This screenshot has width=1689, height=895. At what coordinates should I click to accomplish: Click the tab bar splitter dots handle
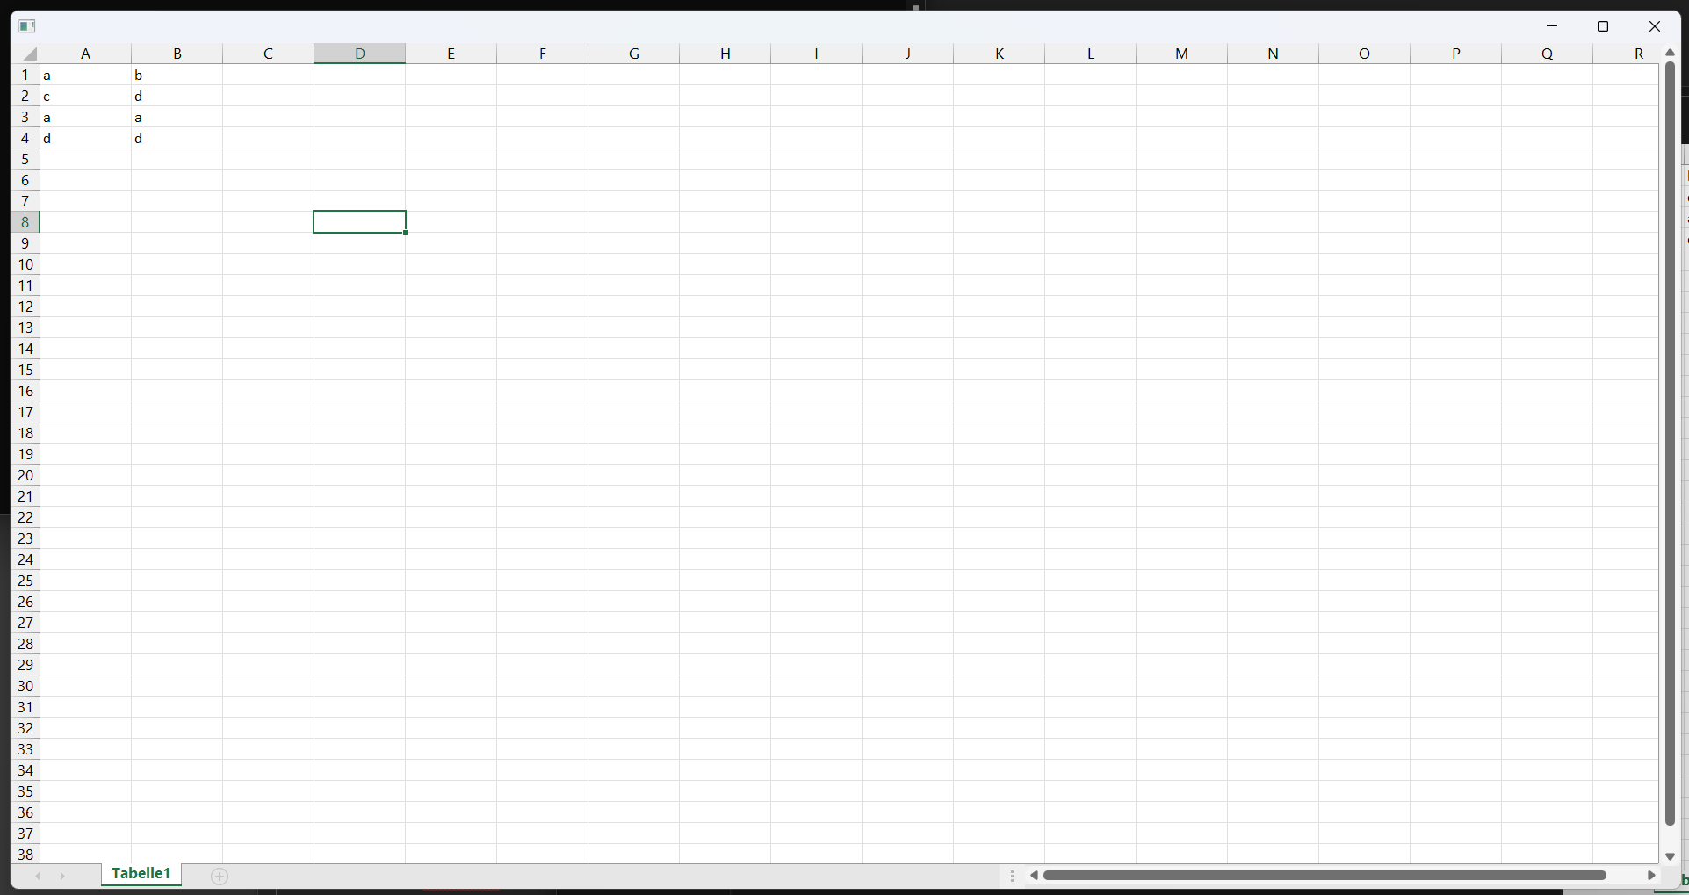click(x=1013, y=877)
